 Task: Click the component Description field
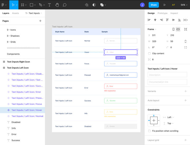pyautogui.click(x=167, y=75)
